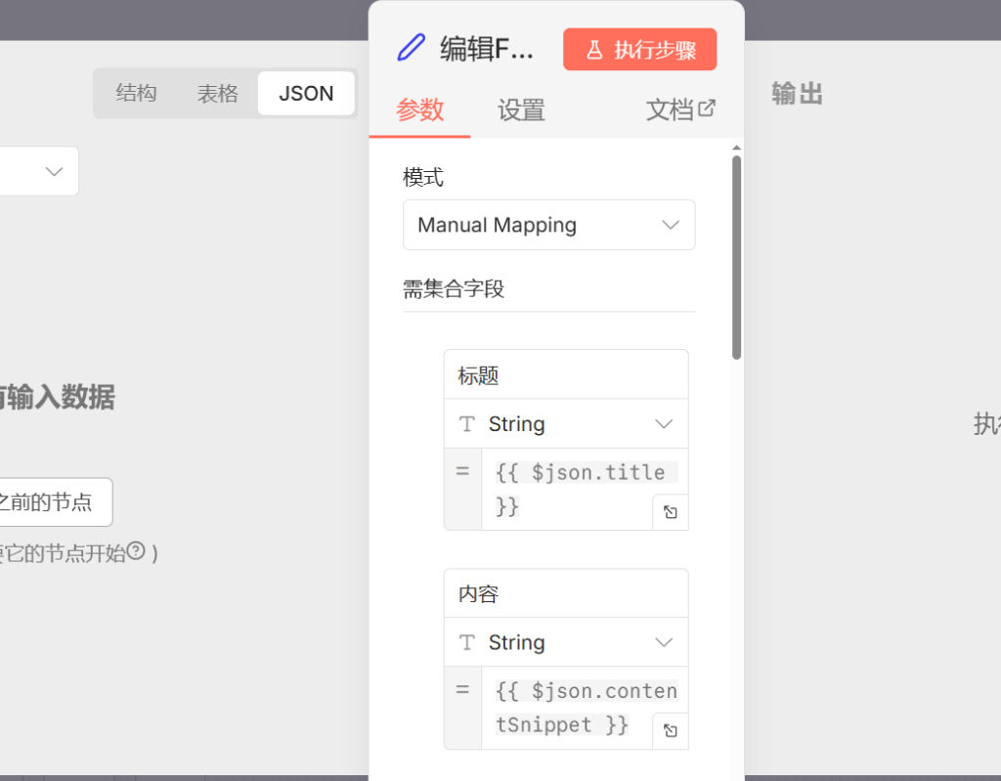
Task: Select the 参数 tab
Action: (418, 110)
